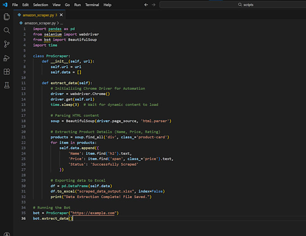Open the Selection menu
The height and width of the screenshot is (236, 306).
click(40, 5)
